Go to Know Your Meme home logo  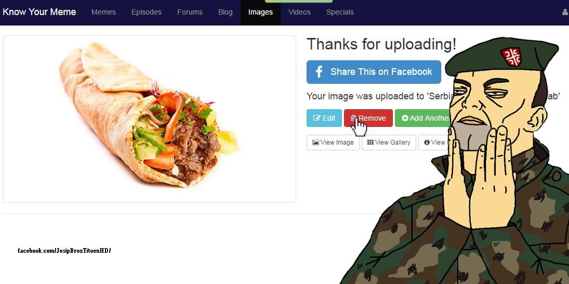point(39,12)
